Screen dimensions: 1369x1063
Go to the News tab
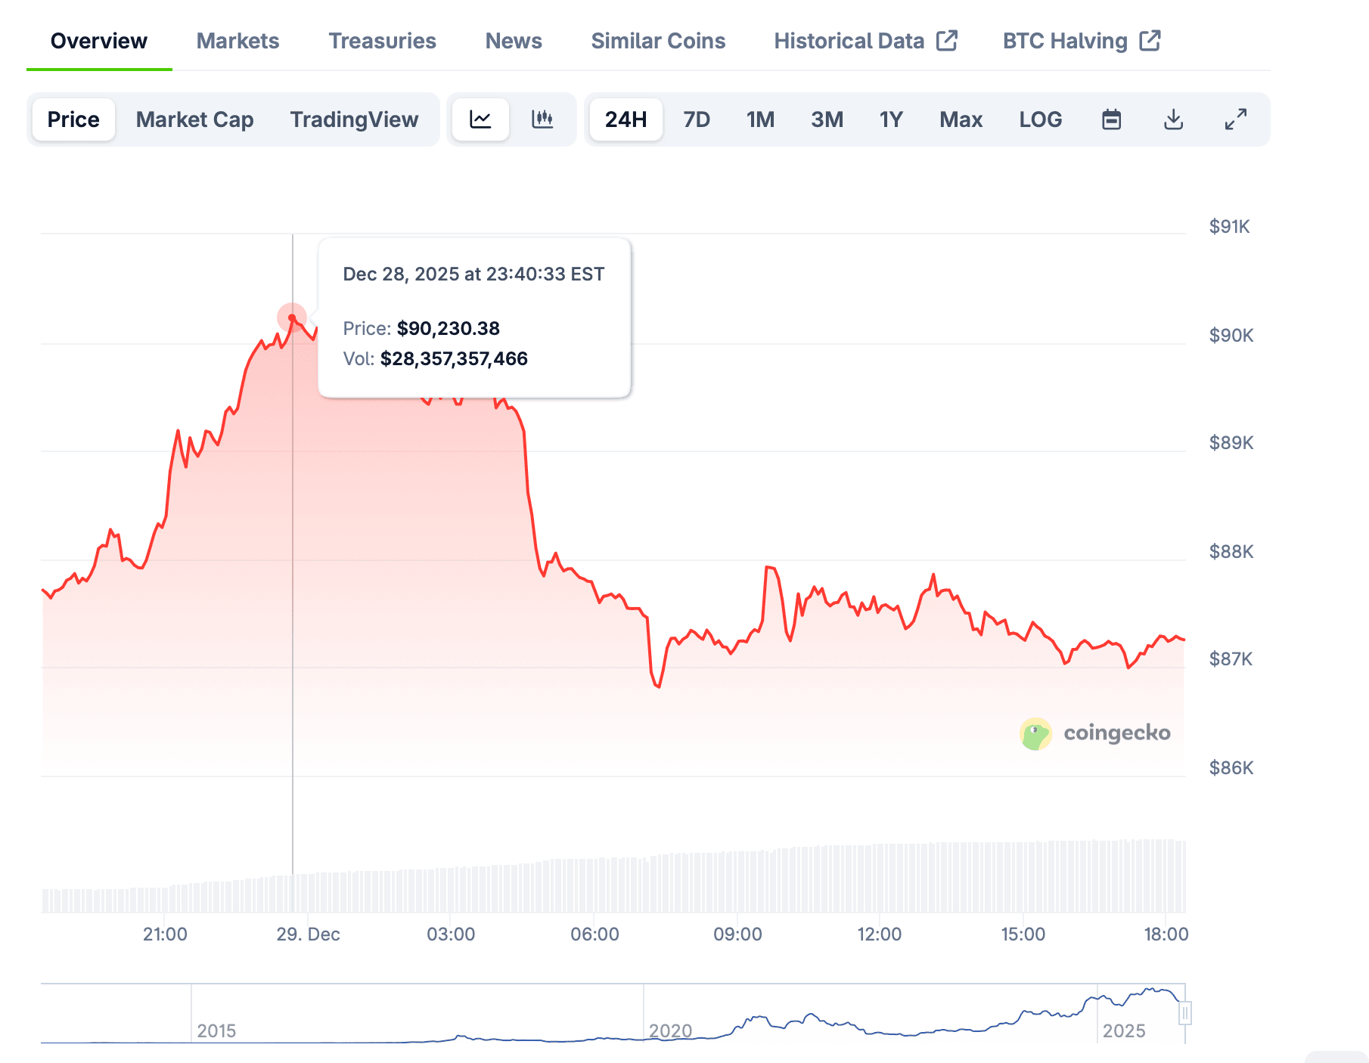(514, 41)
